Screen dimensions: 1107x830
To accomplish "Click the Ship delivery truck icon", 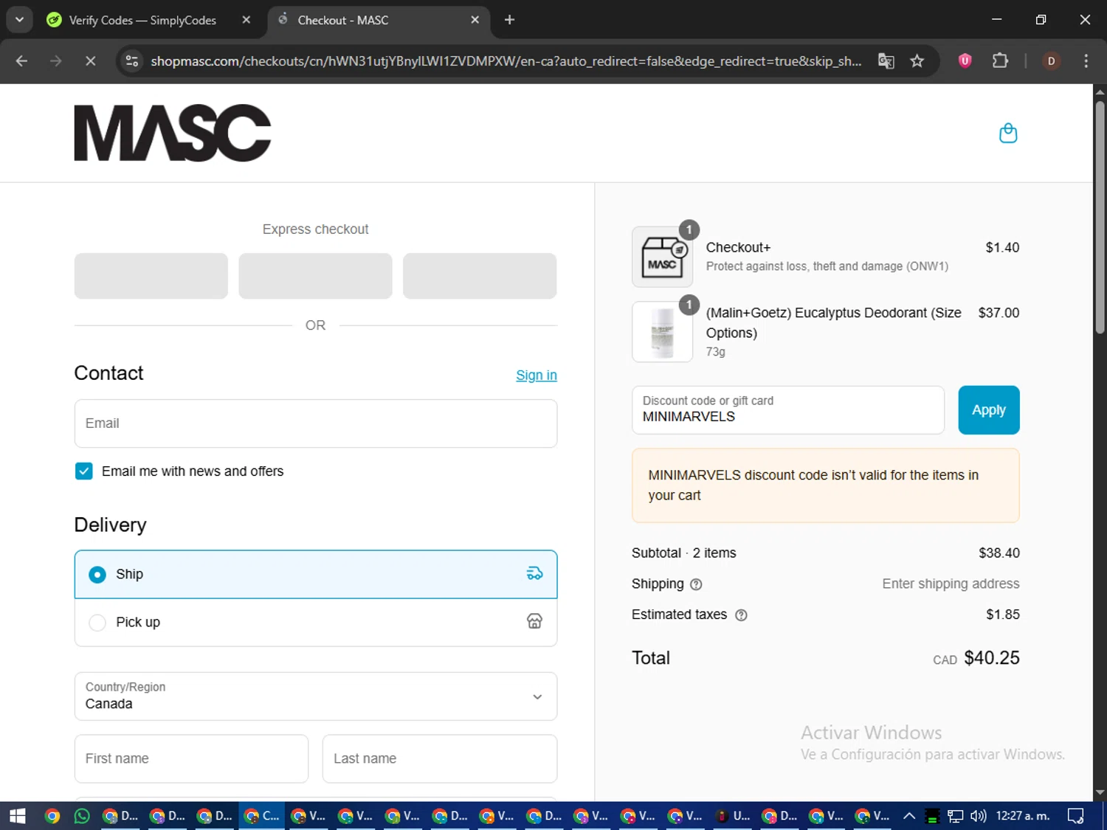I will (x=534, y=573).
